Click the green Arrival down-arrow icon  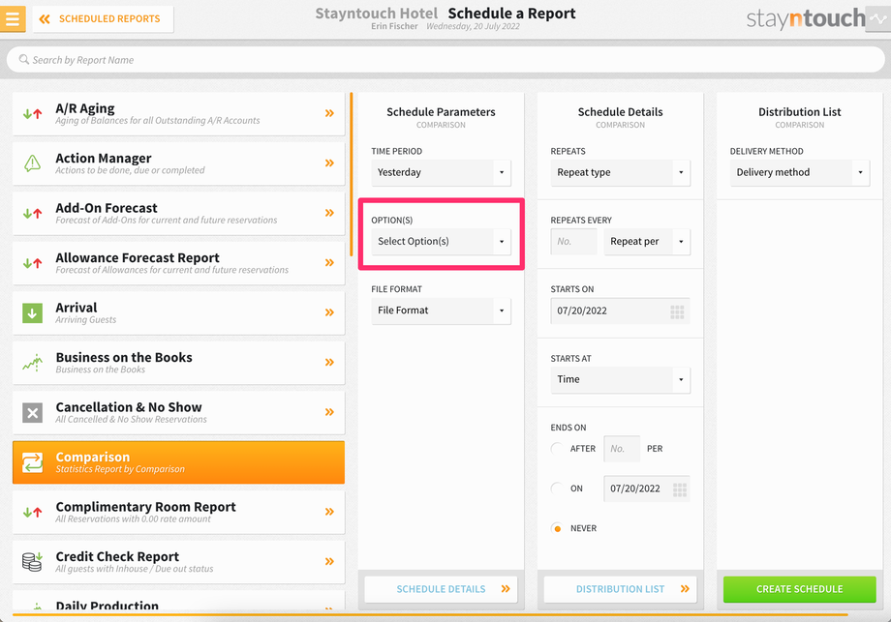click(x=32, y=312)
